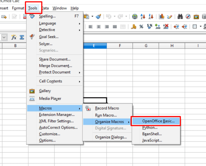The height and width of the screenshot is (166, 206).
Task: Open the Undo history dropdown
Action: [115, 17]
